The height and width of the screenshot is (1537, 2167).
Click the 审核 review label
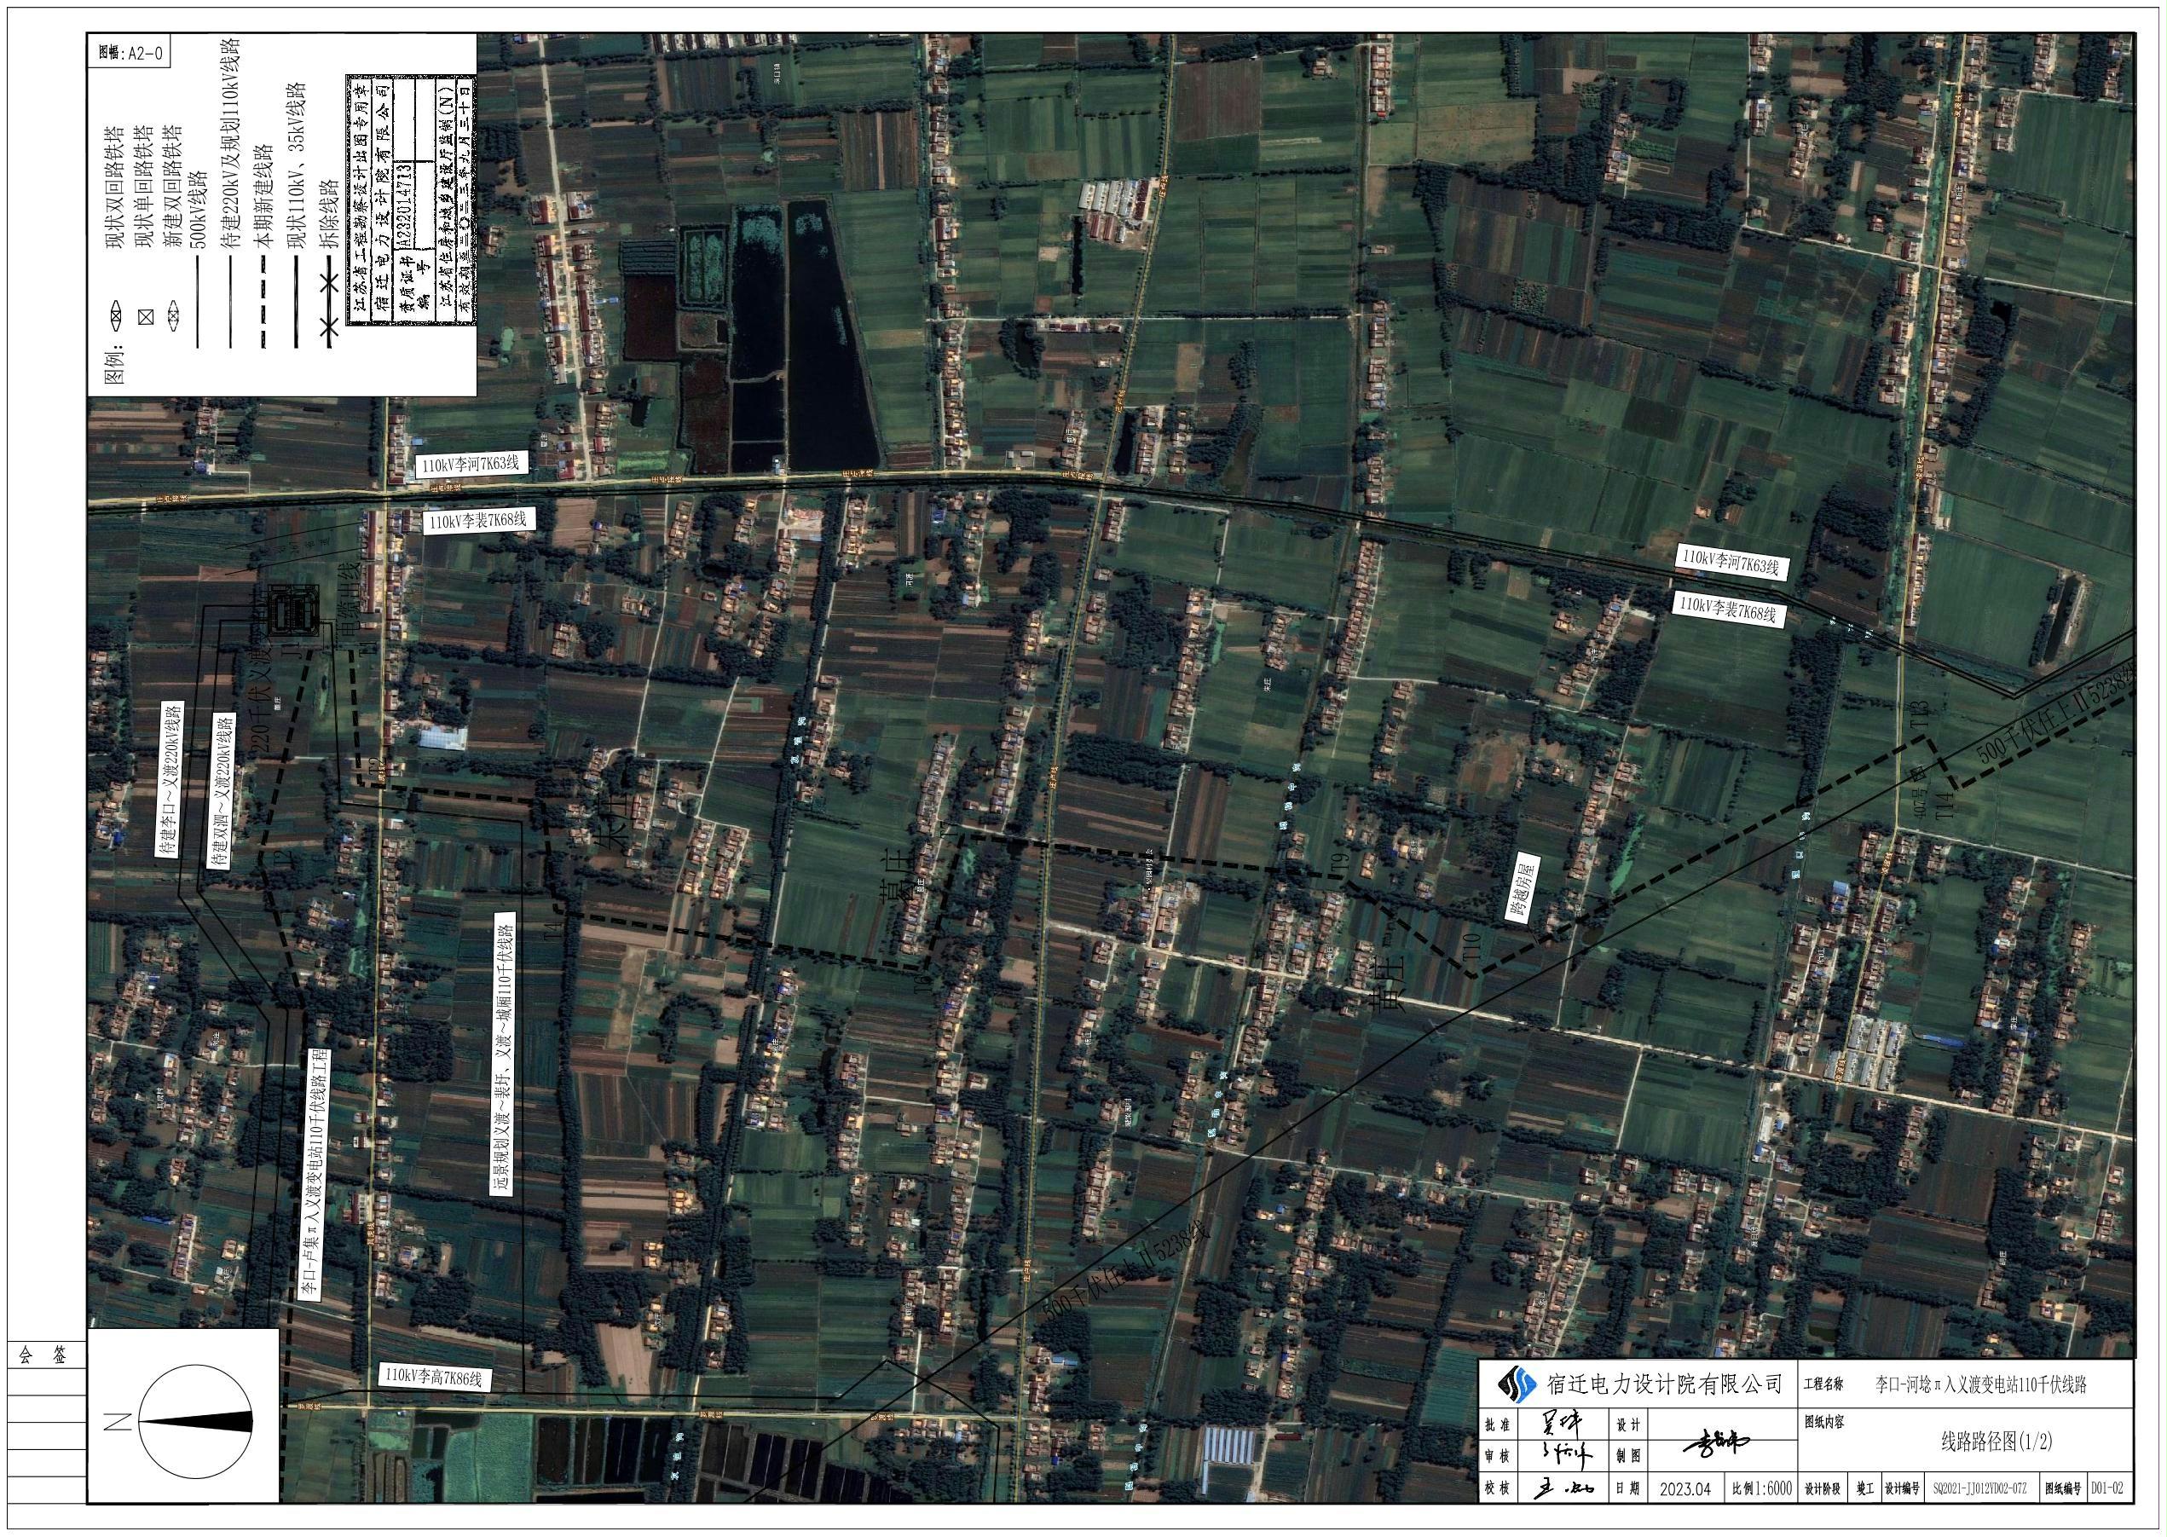(x=1497, y=1457)
